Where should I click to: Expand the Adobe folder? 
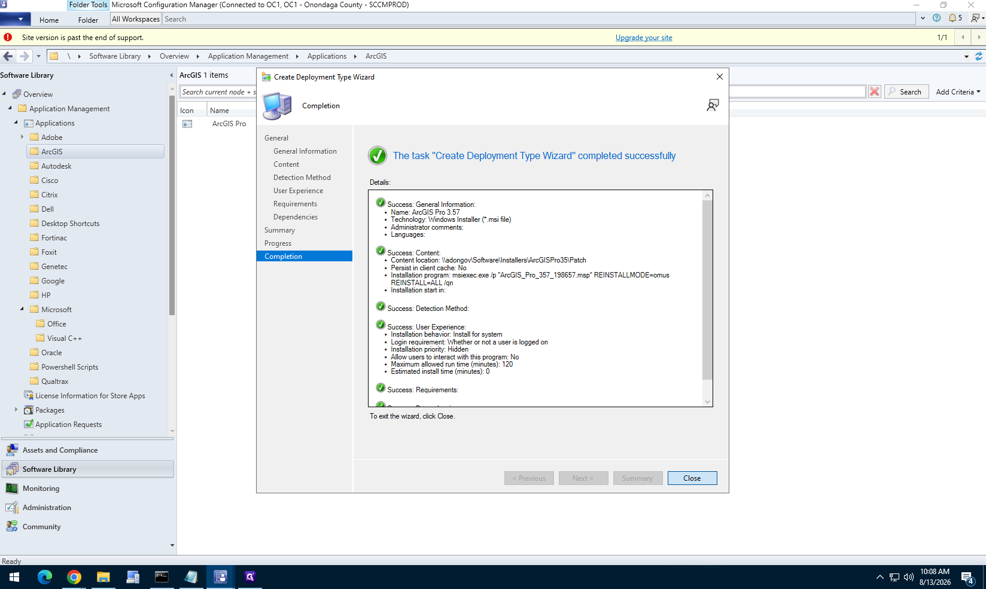coord(22,137)
